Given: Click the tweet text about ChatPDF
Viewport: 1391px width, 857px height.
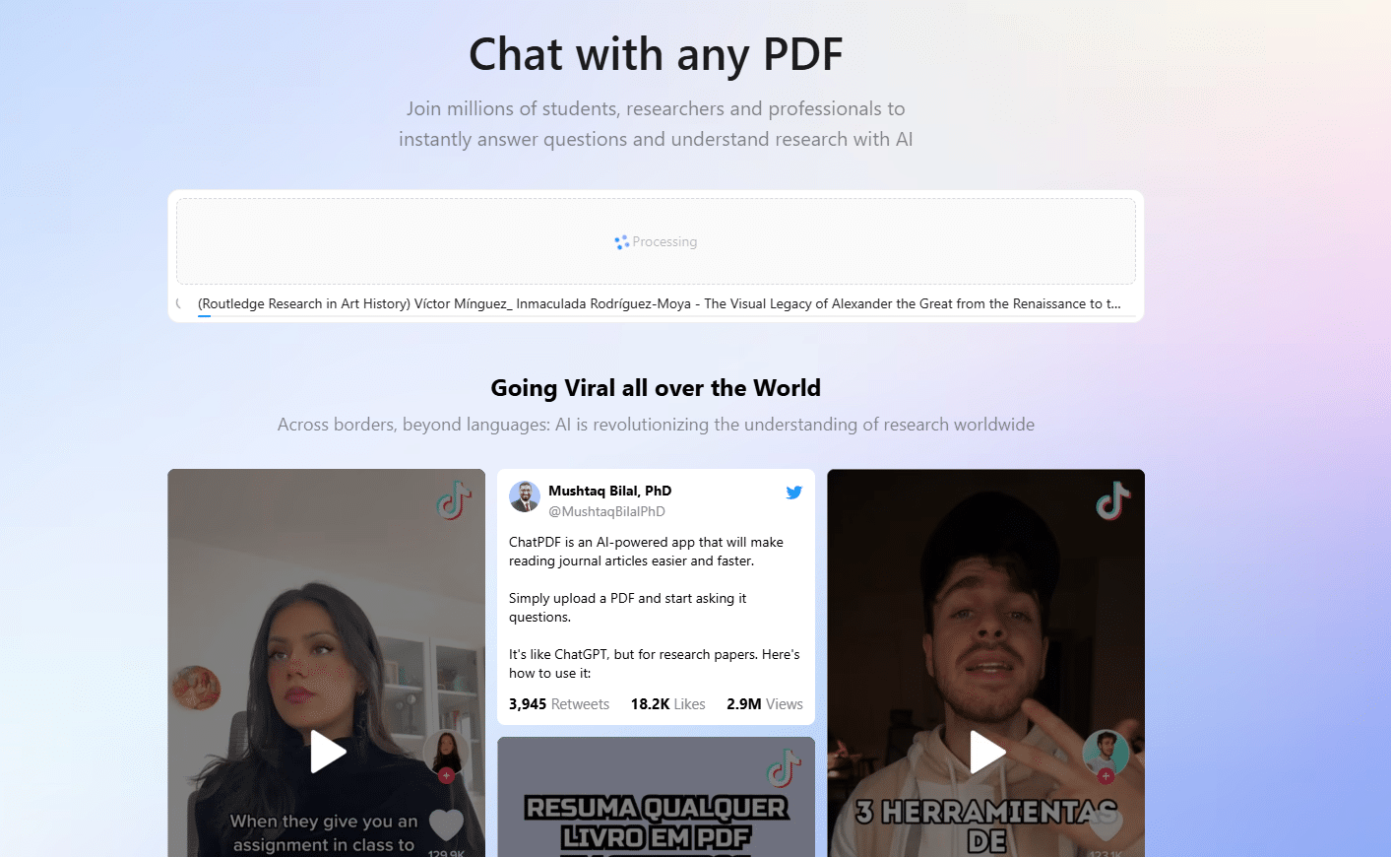Looking at the screenshot, I should point(646,552).
